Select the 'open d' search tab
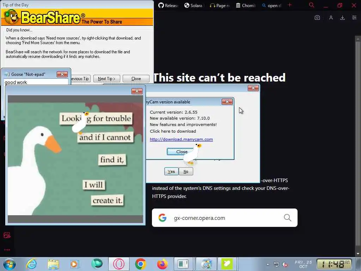The height and width of the screenshot is (271, 361). pyautogui.click(x=272, y=6)
